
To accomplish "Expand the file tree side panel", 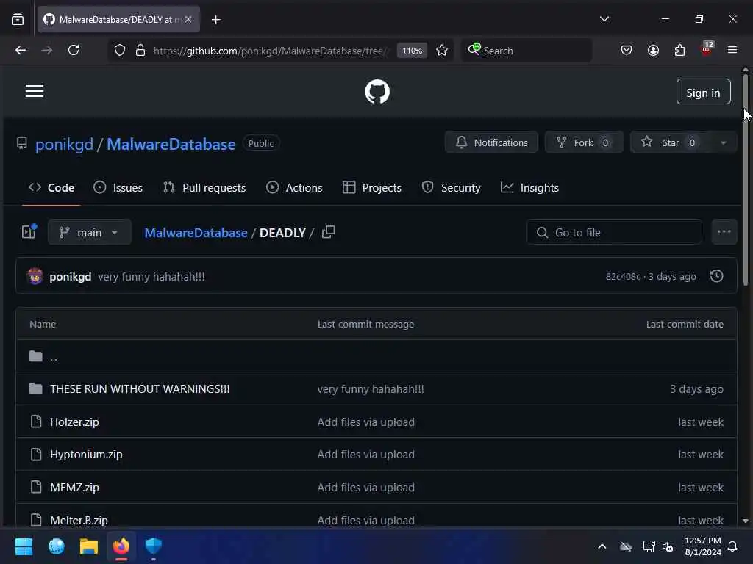I will [29, 231].
